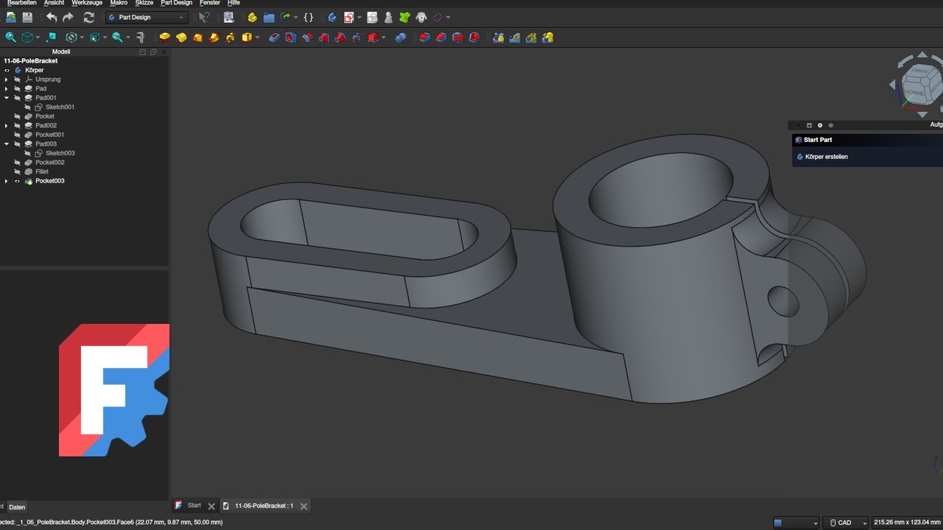Toggle visibility eye of Pocket003
Viewport: 943px width, 530px height.
coord(17,181)
